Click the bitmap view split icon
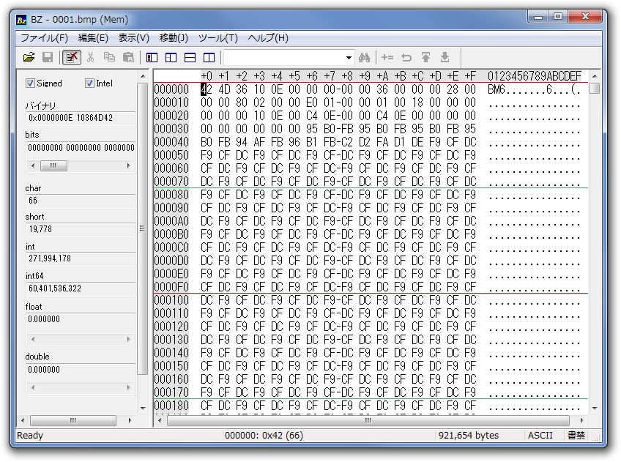Image resolution: width=621 pixels, height=462 pixels. 171,58
